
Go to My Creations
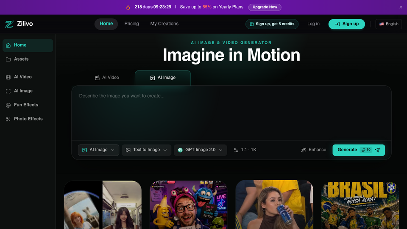[x=164, y=24]
